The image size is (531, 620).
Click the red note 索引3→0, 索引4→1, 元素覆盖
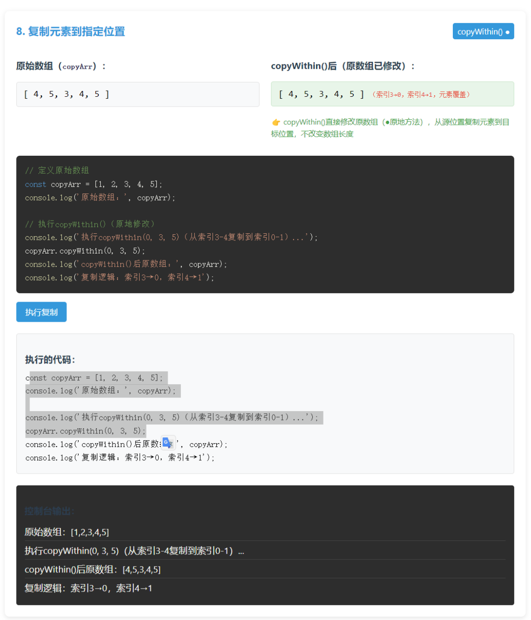pyautogui.click(x=420, y=94)
